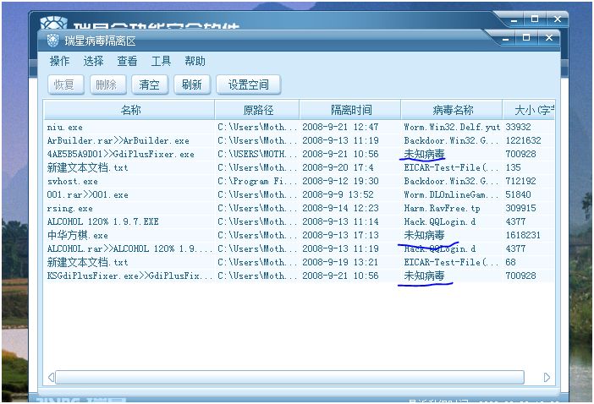
Task: Click the 清空 clear-all button
Action: (x=150, y=85)
